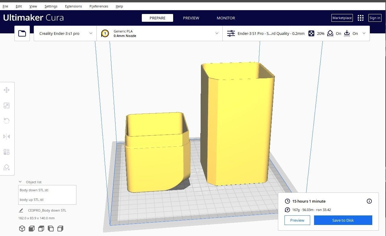The height and width of the screenshot is (236, 386).
Task: Switch to top view cube icon
Action: tap(41, 229)
